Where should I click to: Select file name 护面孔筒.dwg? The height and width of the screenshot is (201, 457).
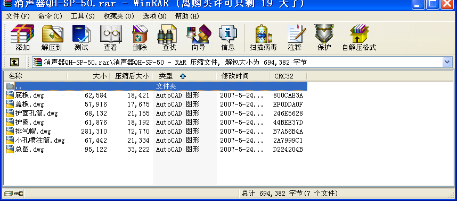coord(36,113)
